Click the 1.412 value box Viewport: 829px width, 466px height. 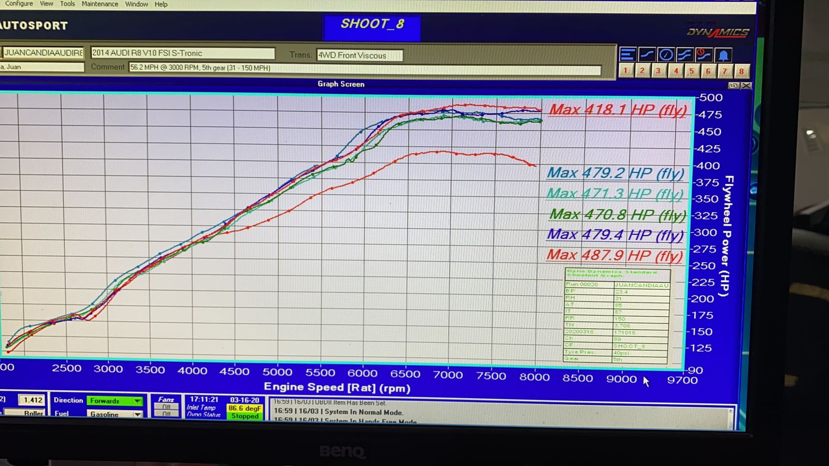click(32, 400)
